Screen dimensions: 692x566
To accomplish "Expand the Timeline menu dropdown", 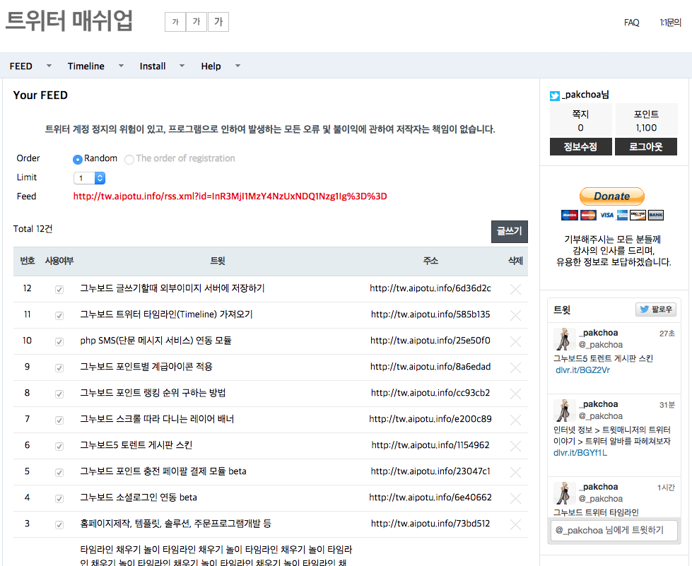I will (121, 66).
